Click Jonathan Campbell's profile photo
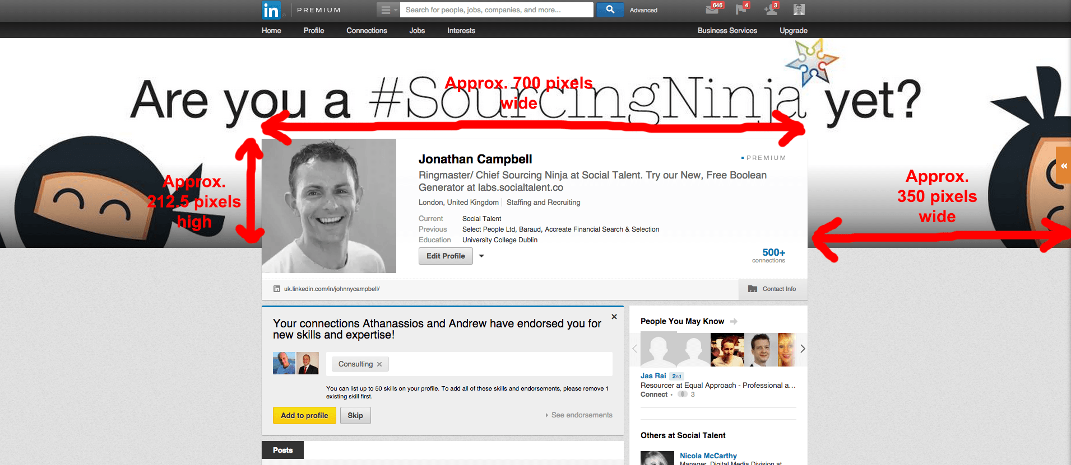 (x=329, y=206)
